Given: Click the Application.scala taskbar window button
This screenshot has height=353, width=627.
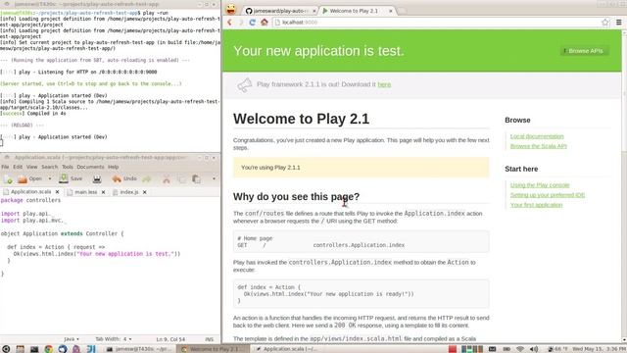Looking at the screenshot, I should 286,349.
